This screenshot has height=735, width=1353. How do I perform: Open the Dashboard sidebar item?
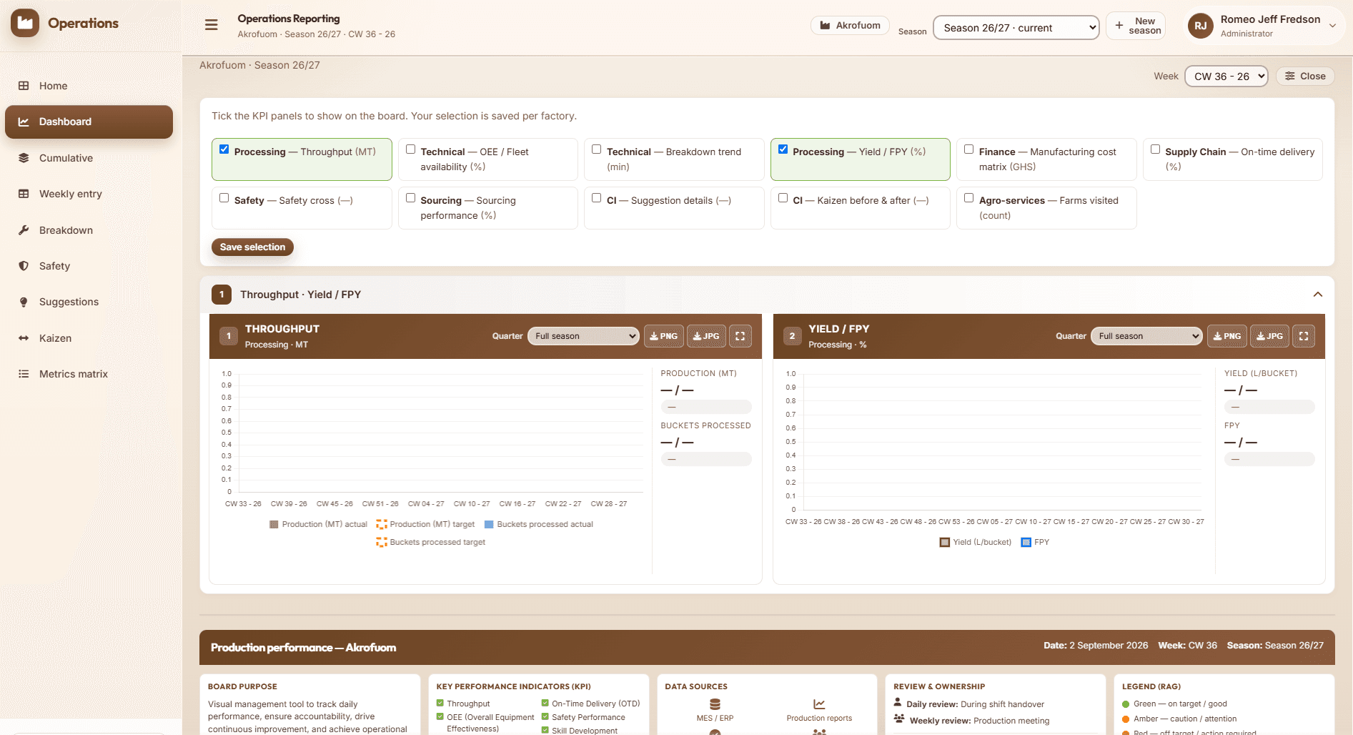[89, 122]
